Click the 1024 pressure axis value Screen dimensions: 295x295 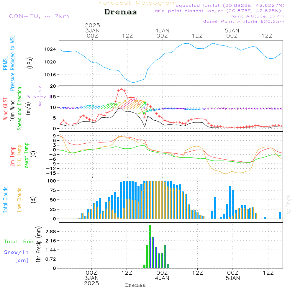(x=50, y=49)
